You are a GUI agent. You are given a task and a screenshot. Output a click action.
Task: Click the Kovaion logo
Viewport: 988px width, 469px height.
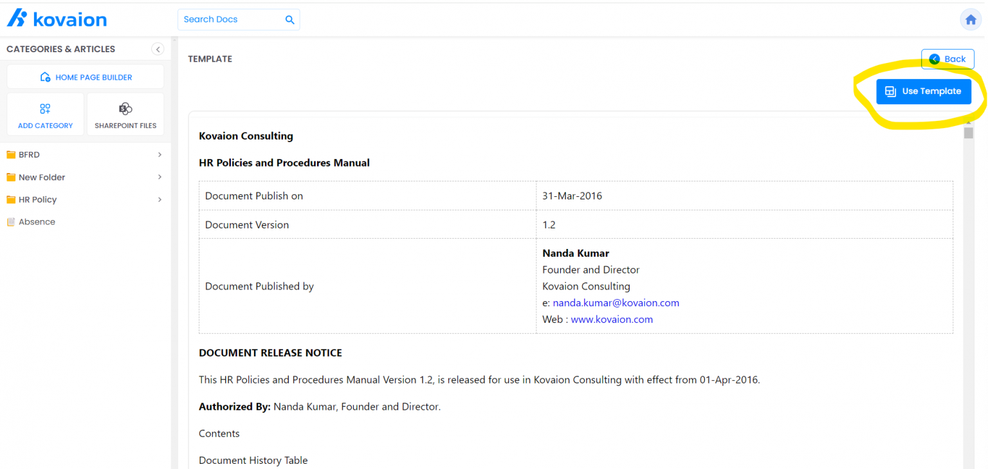point(57,19)
